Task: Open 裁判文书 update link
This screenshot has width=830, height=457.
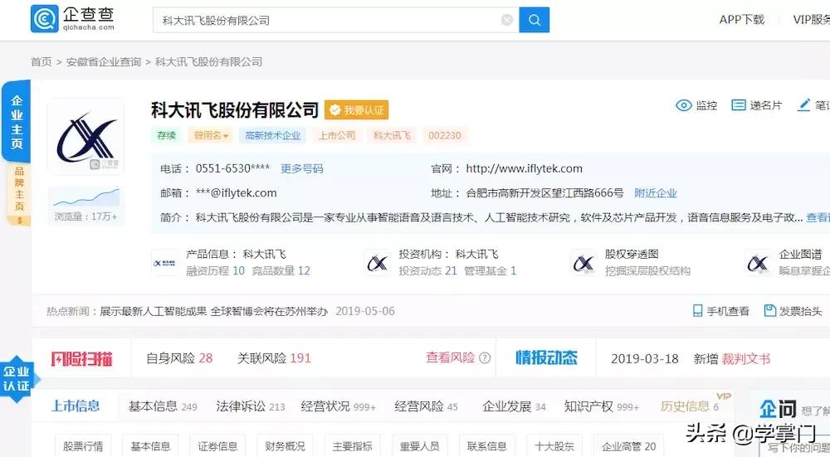Action: tap(746, 359)
